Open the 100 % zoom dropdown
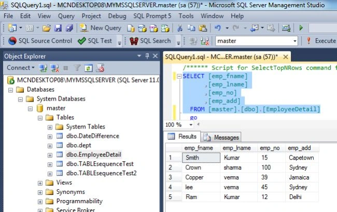Viewport: 337px width, 212px height. coord(191,124)
